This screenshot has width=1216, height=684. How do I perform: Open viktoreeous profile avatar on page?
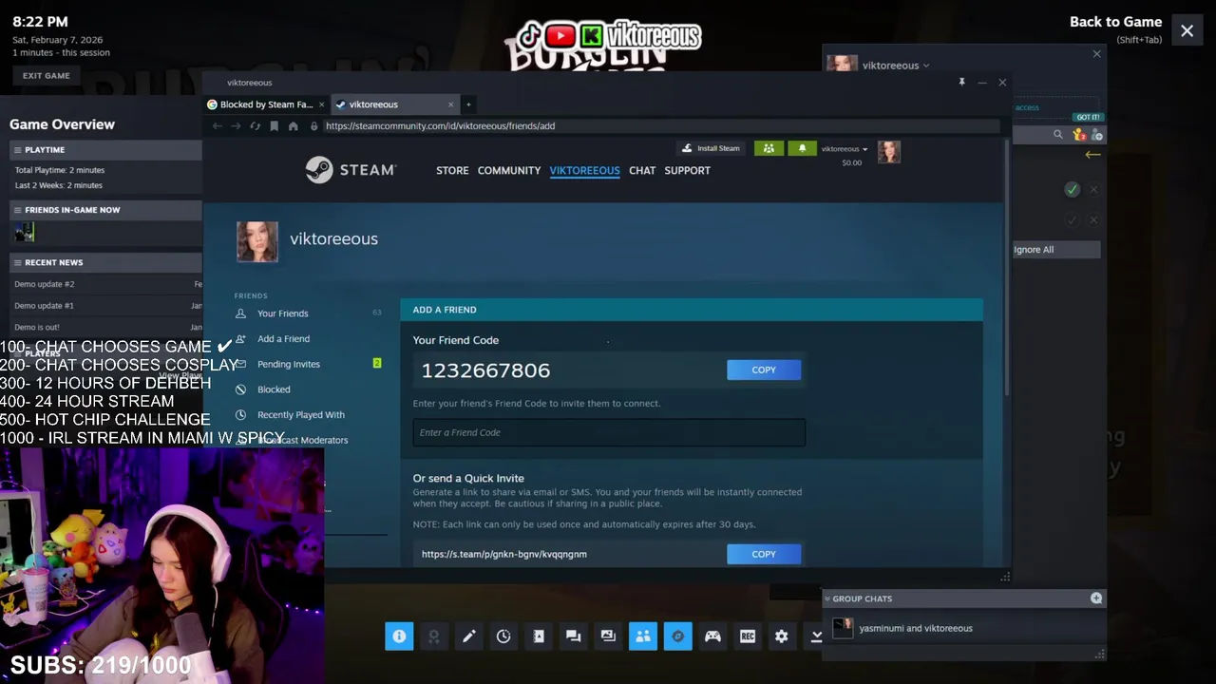pyautogui.click(x=257, y=241)
